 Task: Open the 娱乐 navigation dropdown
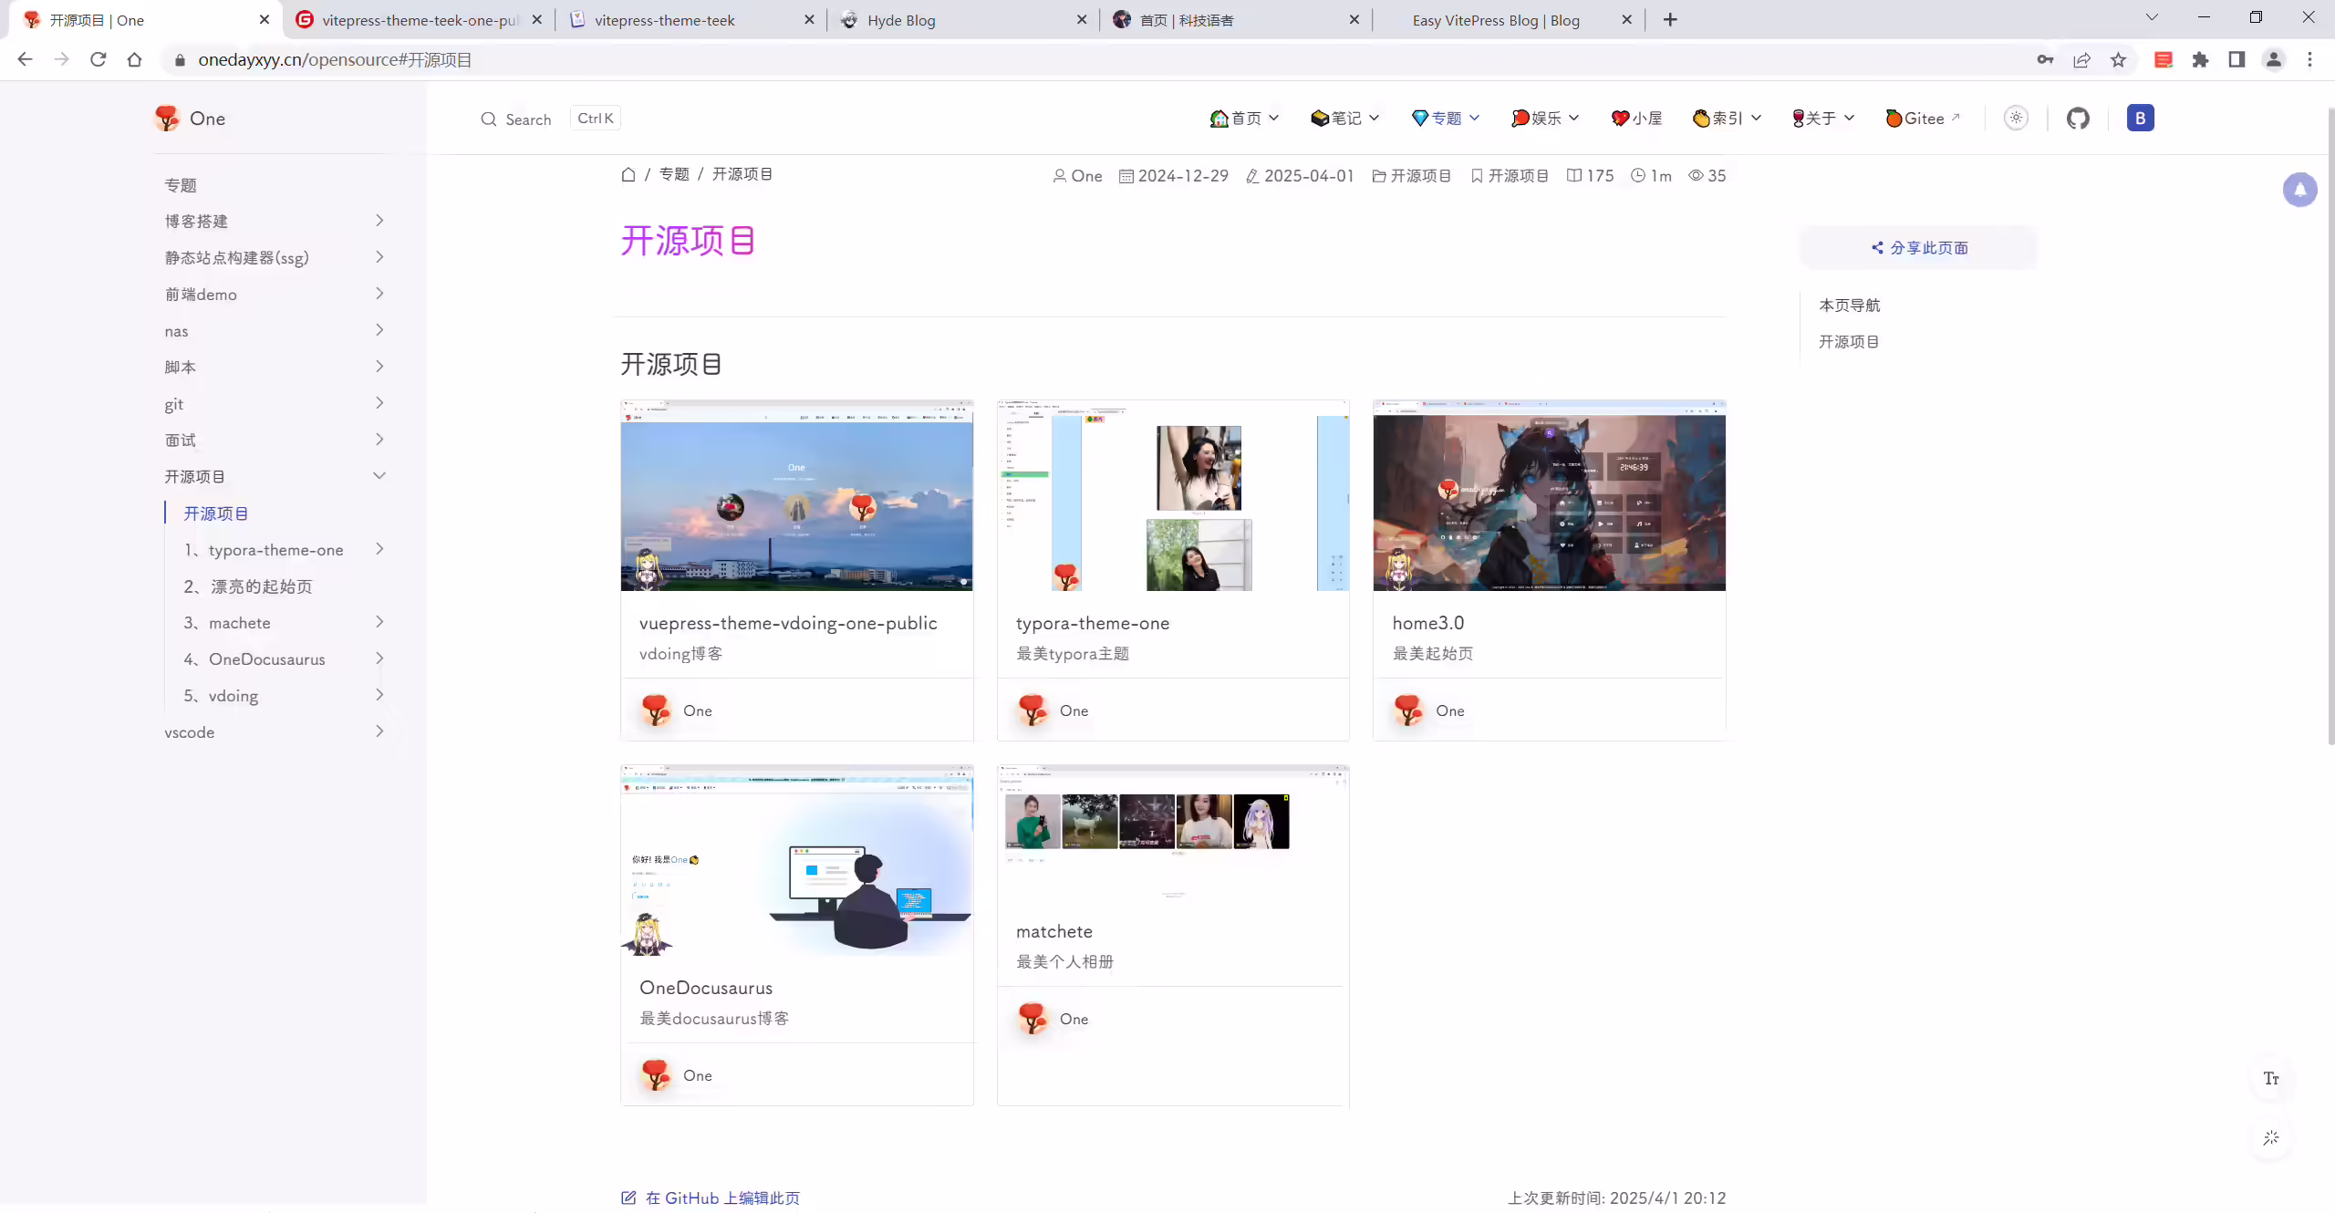[1545, 119]
